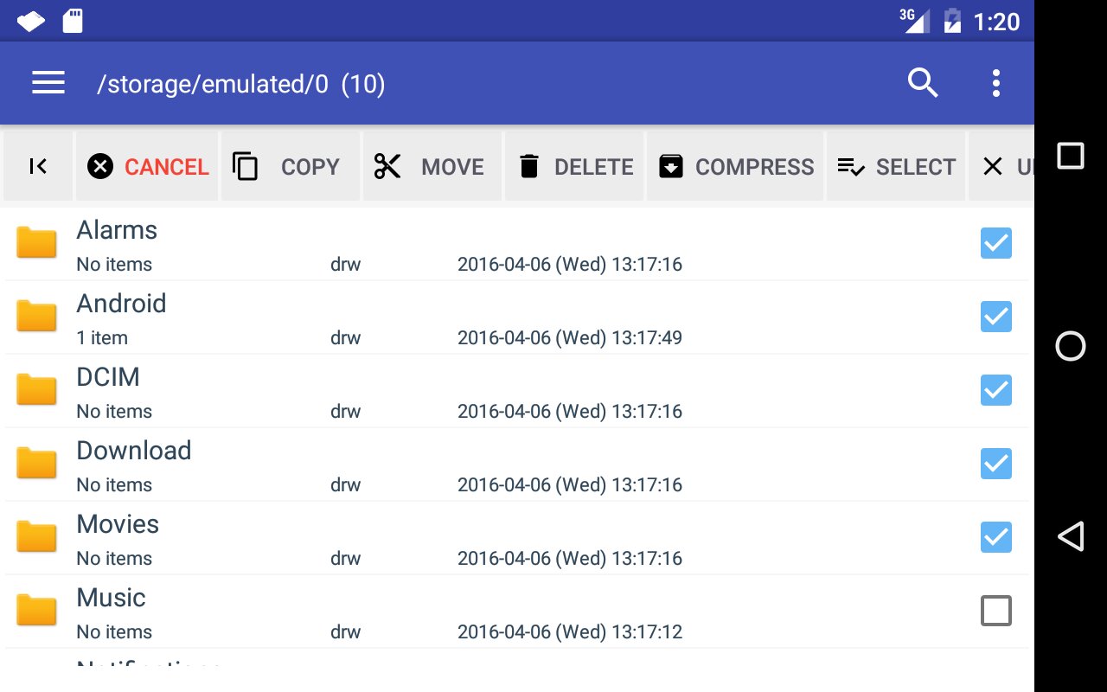The height and width of the screenshot is (692, 1107).
Task: Uncheck the DCIM folder checkbox
Action: [995, 390]
